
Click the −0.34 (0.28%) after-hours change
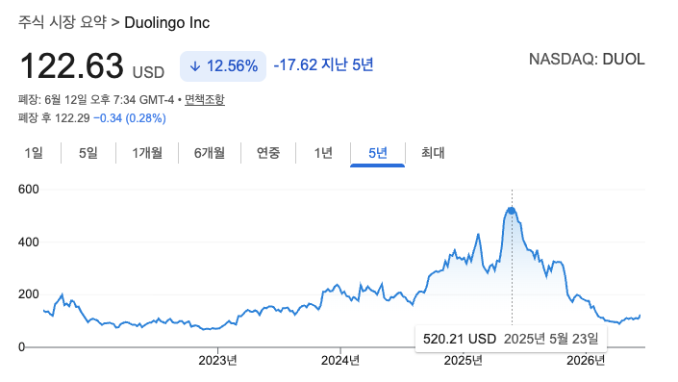click(x=130, y=118)
